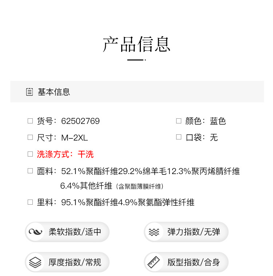Click the thickness stacked-layers icon

pos(35,262)
